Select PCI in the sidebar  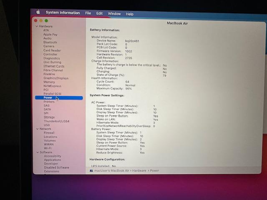tap(46, 90)
